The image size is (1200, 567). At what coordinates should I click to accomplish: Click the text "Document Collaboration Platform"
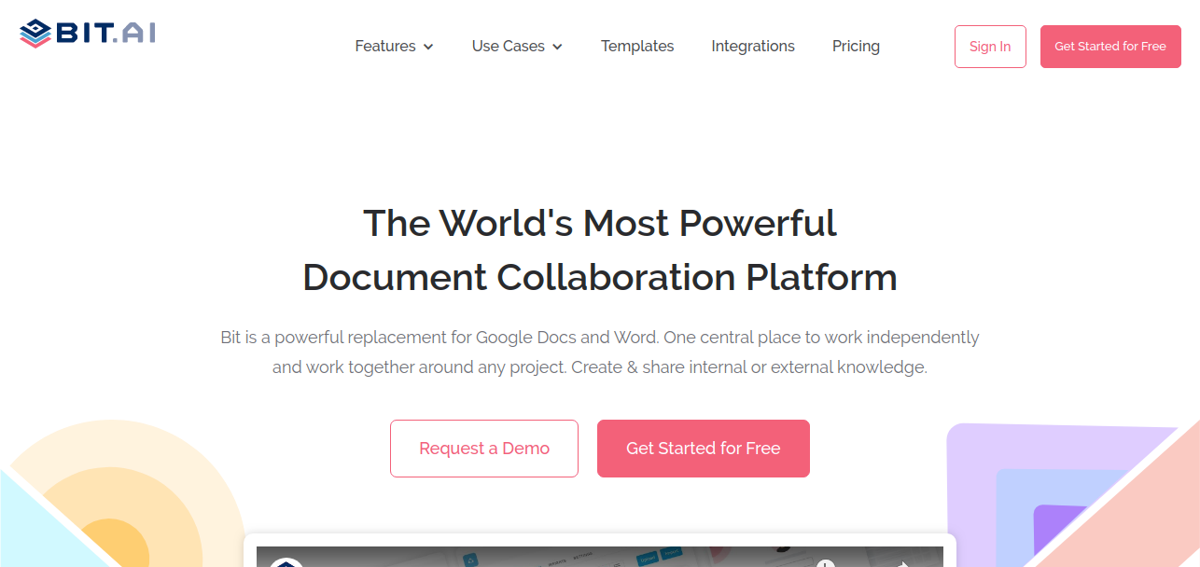click(x=600, y=277)
